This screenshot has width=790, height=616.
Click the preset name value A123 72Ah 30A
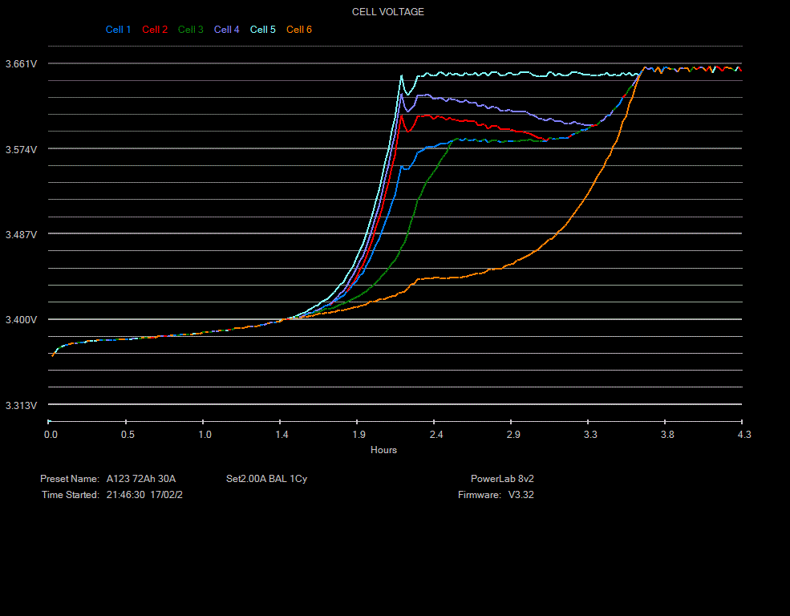tap(141, 479)
